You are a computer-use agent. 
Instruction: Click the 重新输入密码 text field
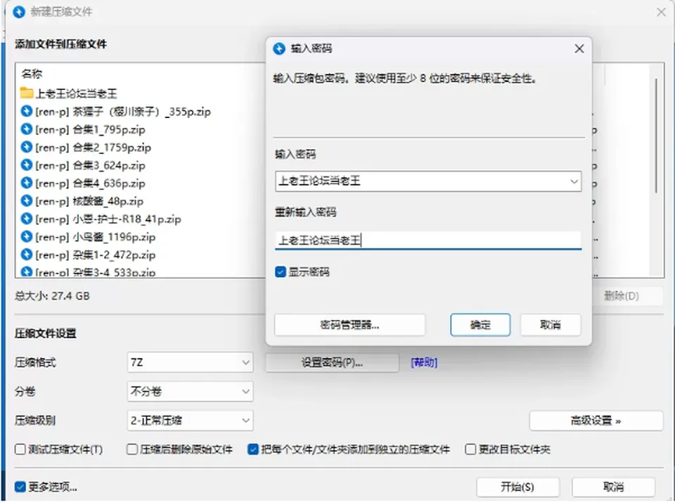coord(428,240)
